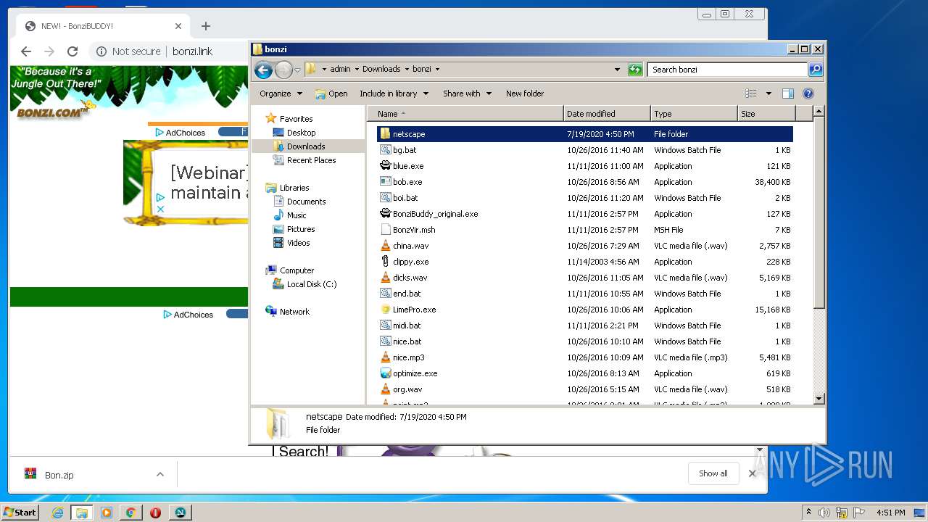
Task: Expand the Downloads breadcrumb arrow
Action: 407,70
